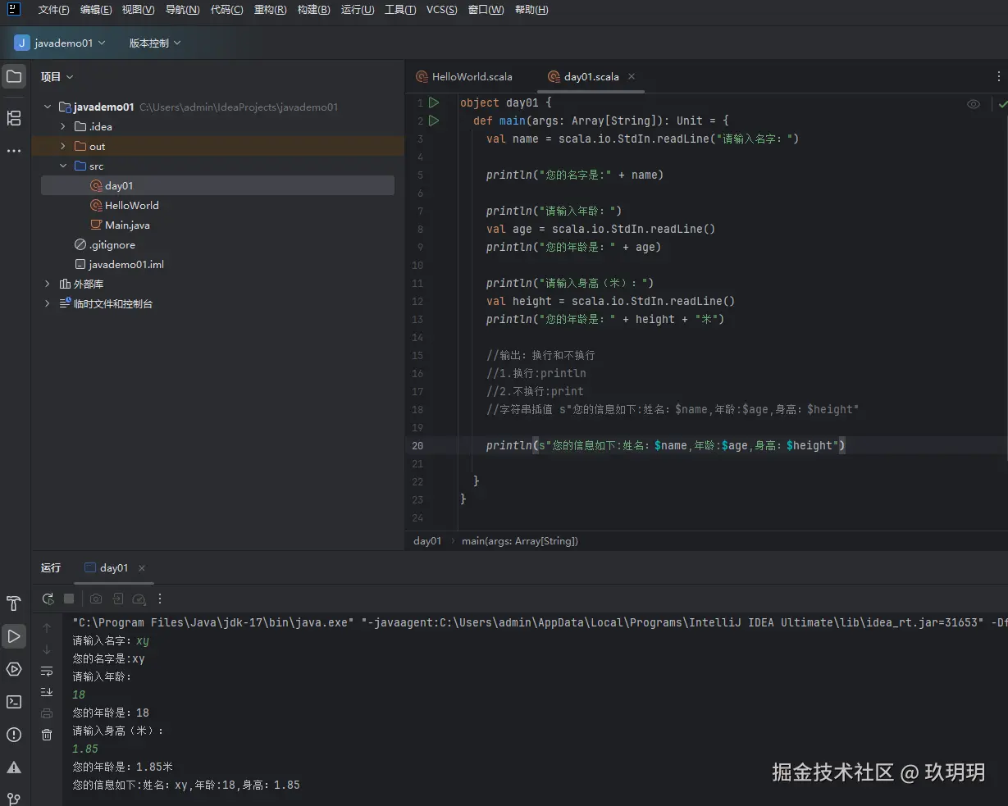The height and width of the screenshot is (806, 1008).
Task: Open the Problems tool window icon
Action: click(14, 735)
